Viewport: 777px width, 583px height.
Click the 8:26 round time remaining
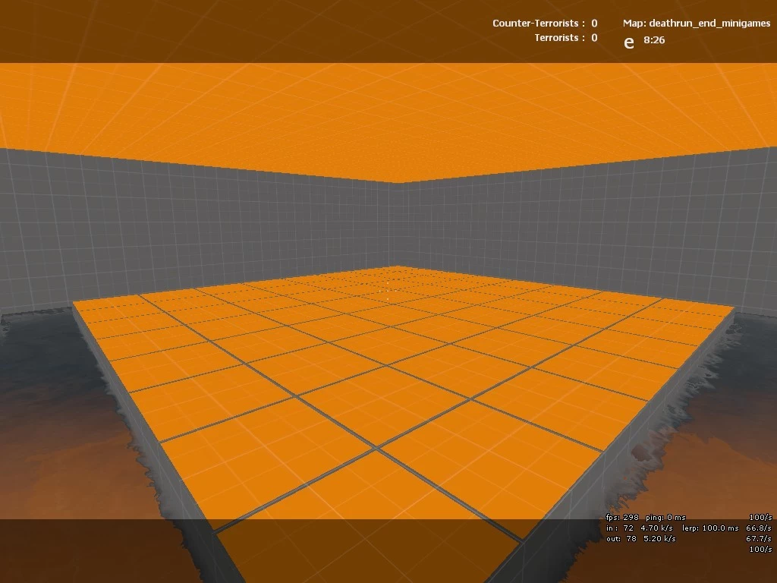[654, 40]
